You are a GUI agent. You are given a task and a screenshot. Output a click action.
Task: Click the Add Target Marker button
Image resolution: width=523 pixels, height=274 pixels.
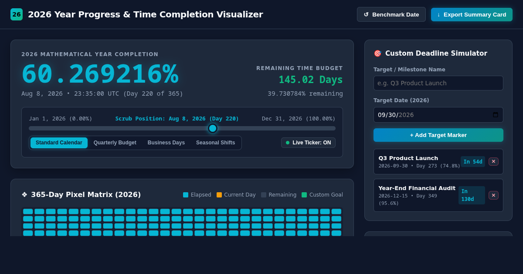(438, 135)
